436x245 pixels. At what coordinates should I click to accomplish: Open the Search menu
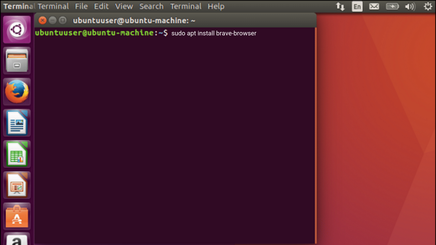151,6
